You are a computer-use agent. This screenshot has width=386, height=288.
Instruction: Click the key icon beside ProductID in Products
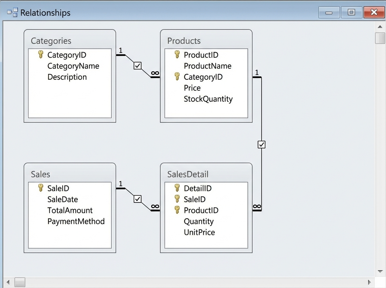coord(177,55)
